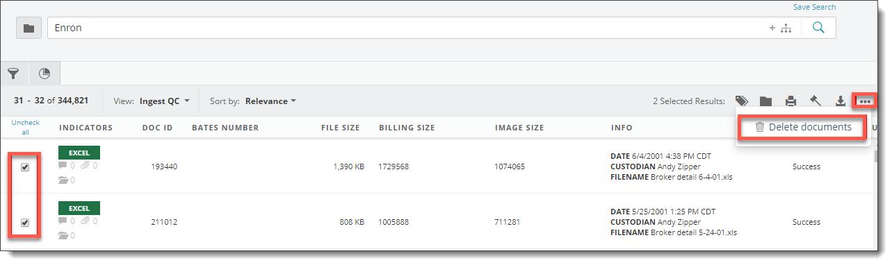Click billing size value 1005888

tap(394, 223)
